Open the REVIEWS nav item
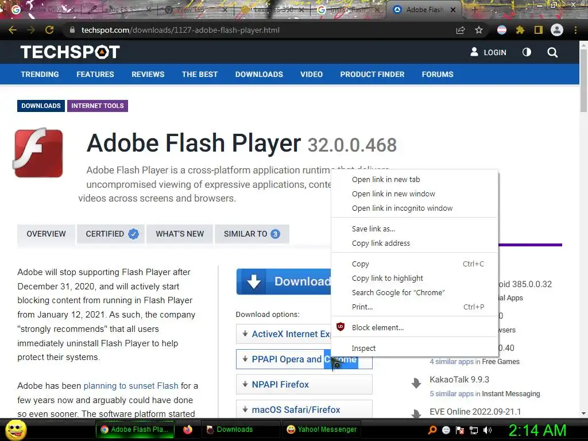Viewport: 588px width, 441px height. [x=148, y=74]
